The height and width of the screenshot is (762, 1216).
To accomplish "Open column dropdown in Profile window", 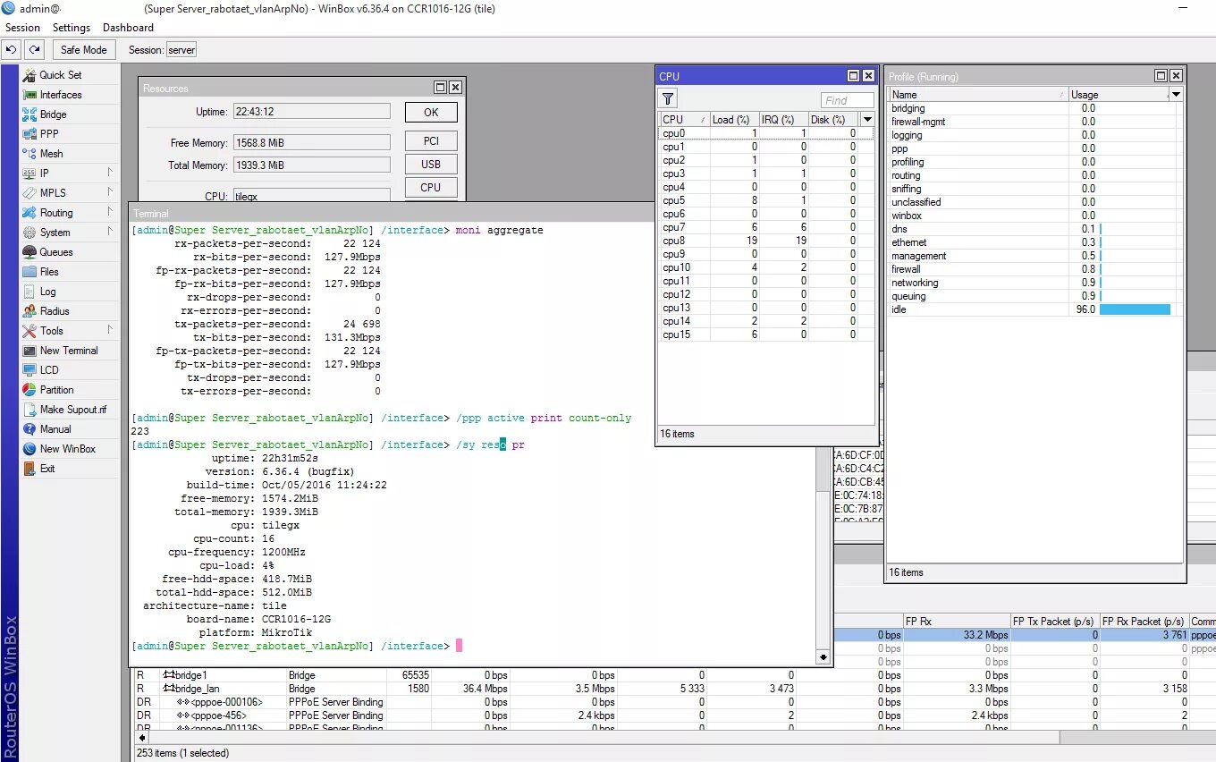I will [1176, 95].
